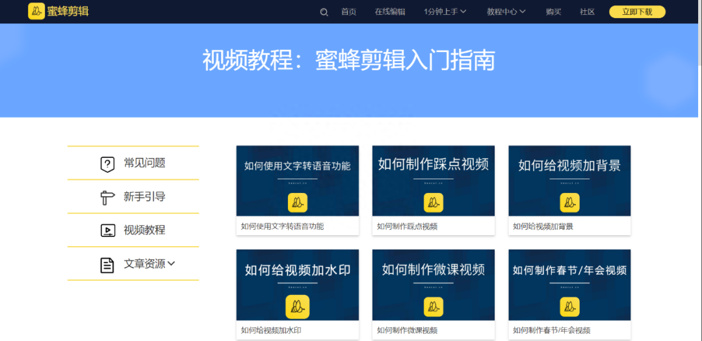Click bee icon on 春节/年会视频 thumbnail

pos(569,307)
